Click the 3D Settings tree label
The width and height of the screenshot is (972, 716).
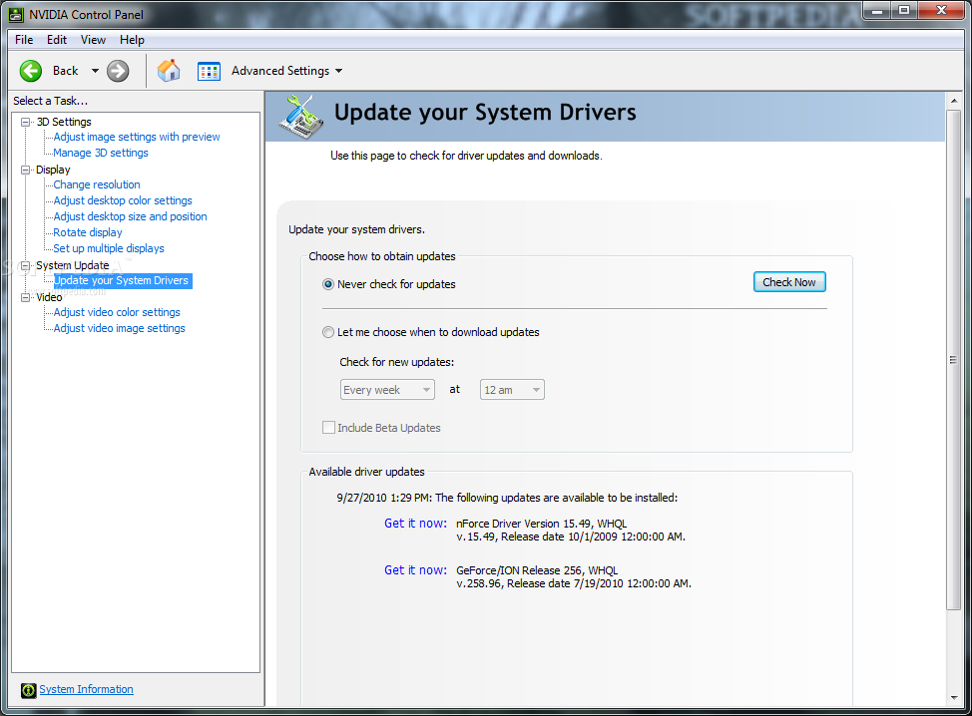pyautogui.click(x=64, y=122)
